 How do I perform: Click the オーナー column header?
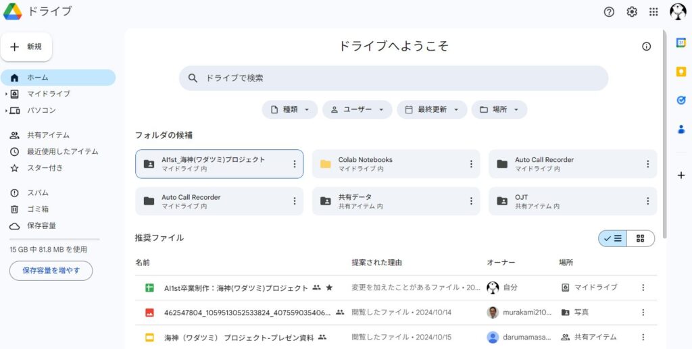[x=501, y=263]
